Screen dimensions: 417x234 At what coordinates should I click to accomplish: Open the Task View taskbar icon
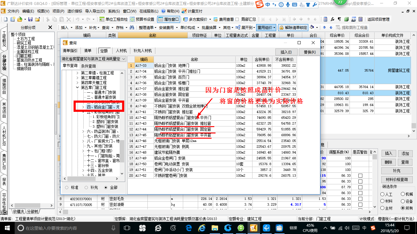pos(127,228)
